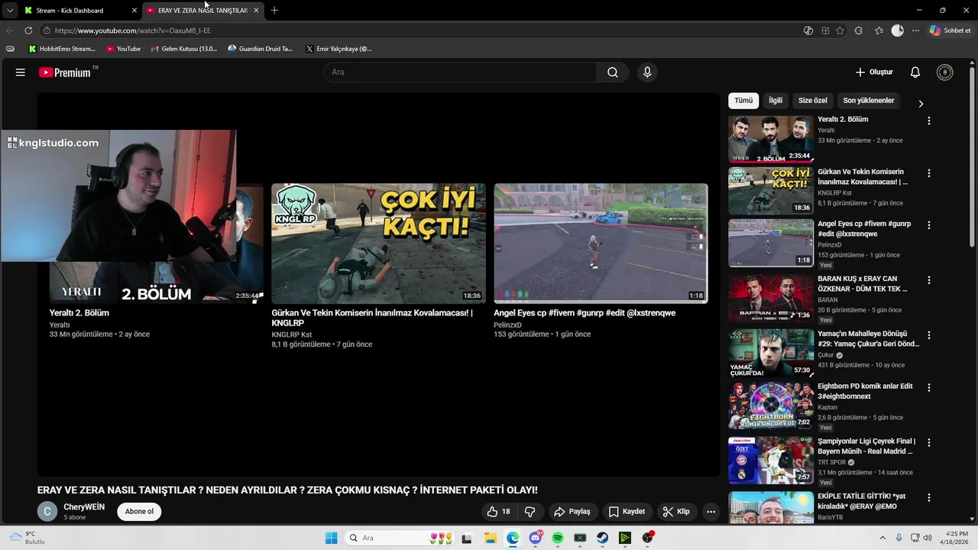Open the end-screen ÇOK İYİ KAÇTI thumbnail
The width and height of the screenshot is (978, 550).
click(378, 243)
